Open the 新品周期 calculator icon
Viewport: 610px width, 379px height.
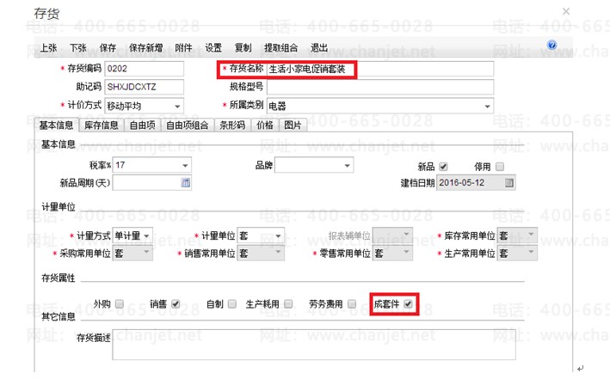tap(186, 183)
